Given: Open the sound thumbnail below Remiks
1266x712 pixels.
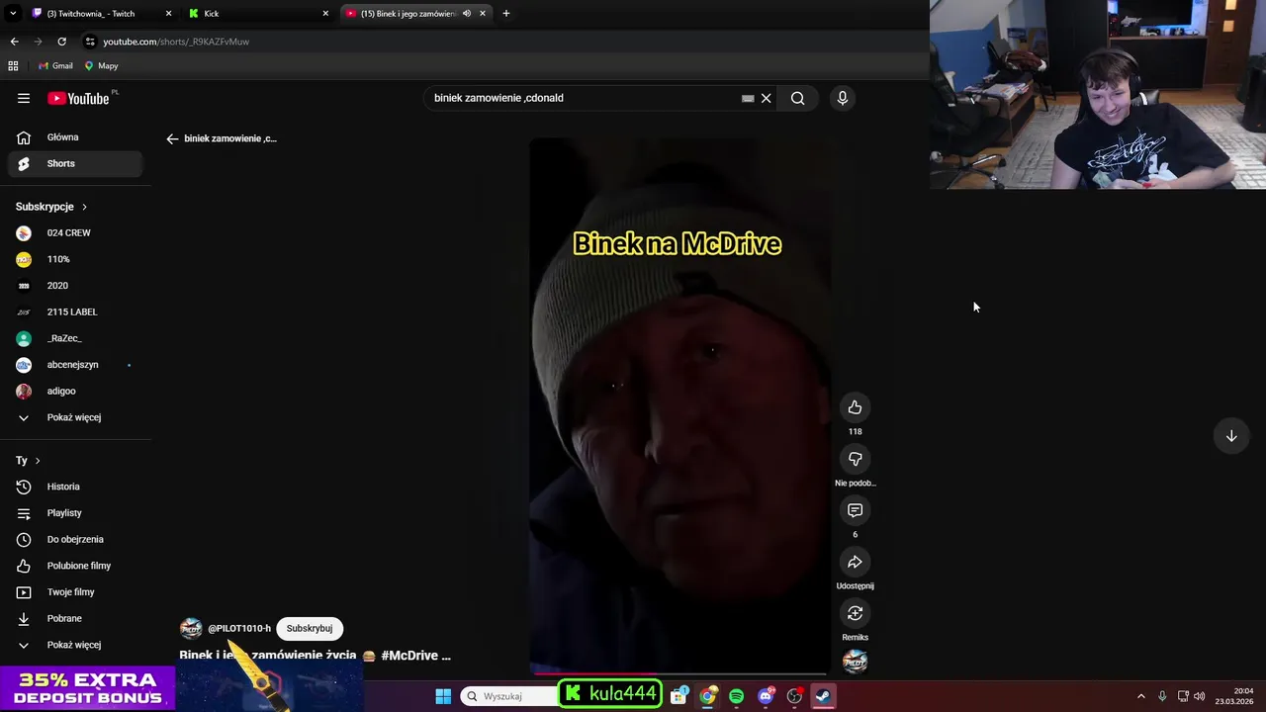Looking at the screenshot, I should (855, 662).
